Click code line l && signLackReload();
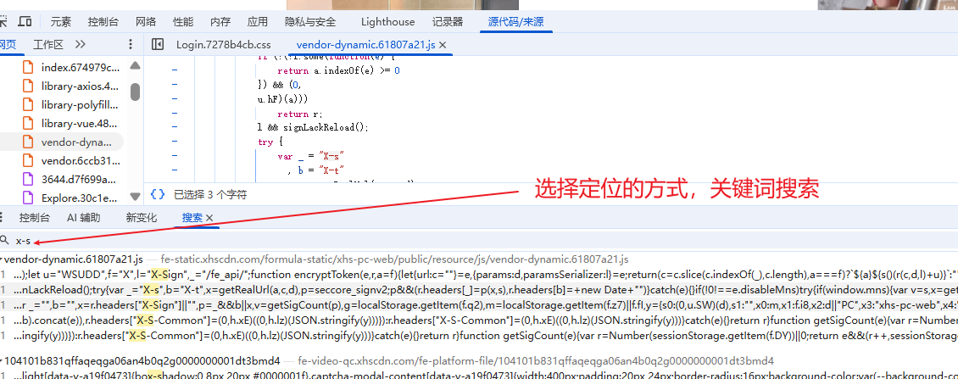Viewport: 958px width, 379px height. click(x=314, y=127)
